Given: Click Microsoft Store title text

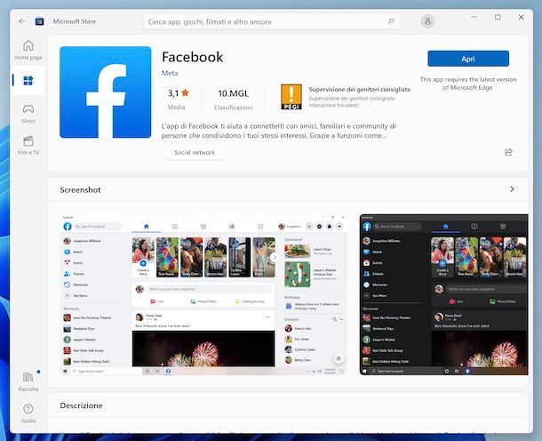Looking at the screenshot, I should (75, 21).
